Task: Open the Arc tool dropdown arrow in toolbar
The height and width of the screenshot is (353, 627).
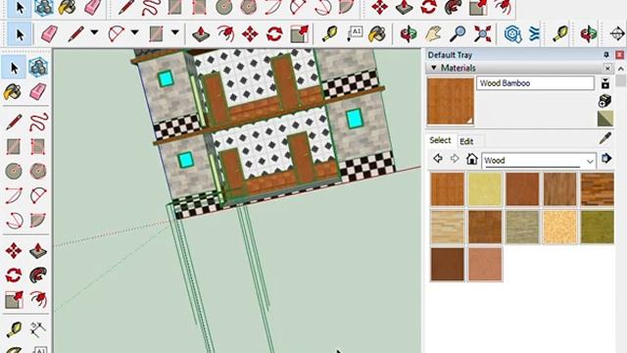Action: (x=135, y=32)
